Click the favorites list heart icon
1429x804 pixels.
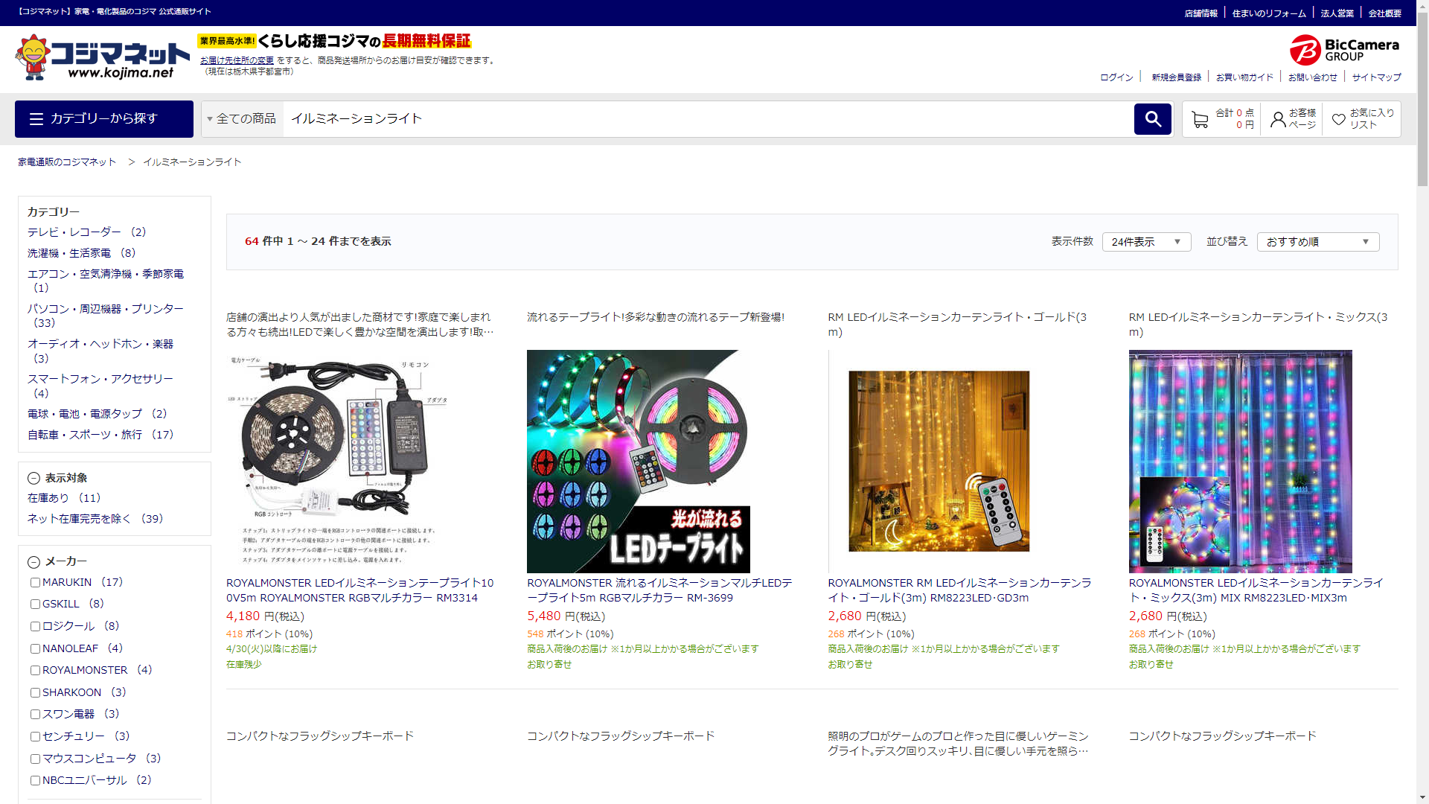(x=1338, y=119)
